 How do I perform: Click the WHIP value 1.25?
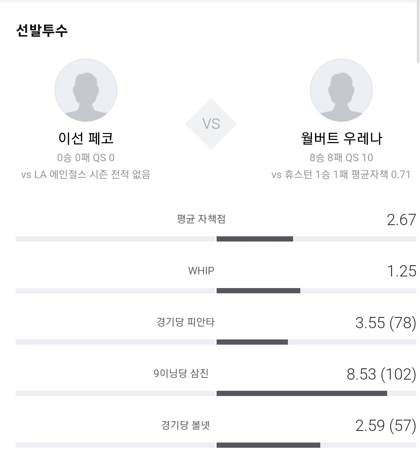coord(402,271)
